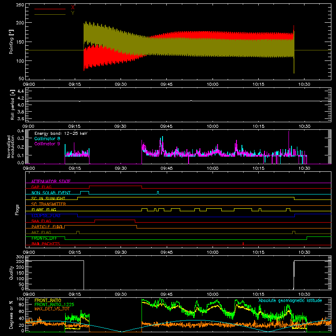Click the 'Degrees or %' axis title
The height and width of the screenshot is (336, 336).
(11, 315)
